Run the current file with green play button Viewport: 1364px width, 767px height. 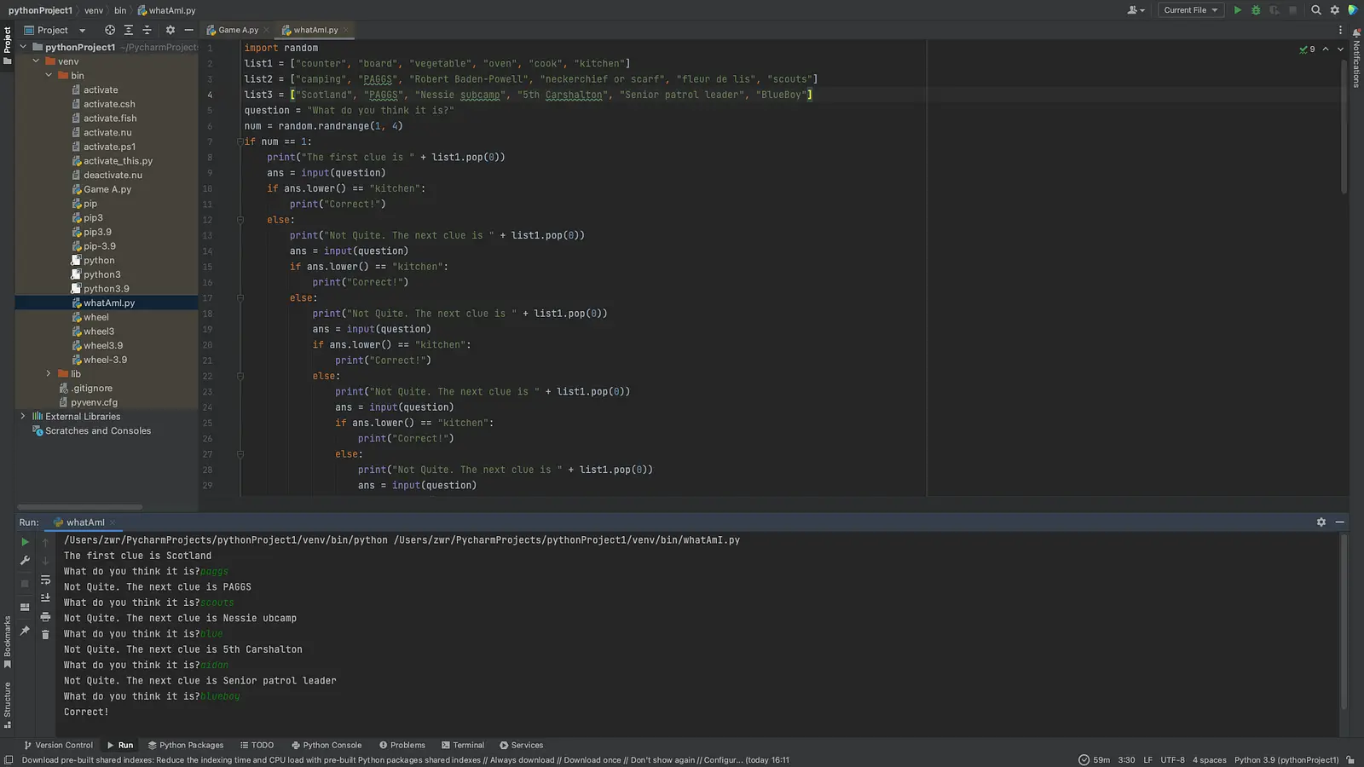tap(1237, 10)
